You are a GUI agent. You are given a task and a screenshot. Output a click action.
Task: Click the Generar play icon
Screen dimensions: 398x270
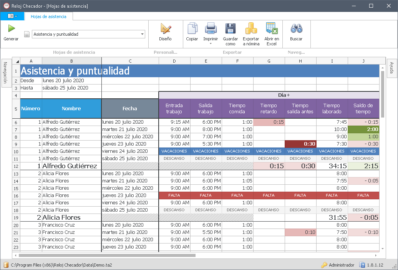(11, 29)
